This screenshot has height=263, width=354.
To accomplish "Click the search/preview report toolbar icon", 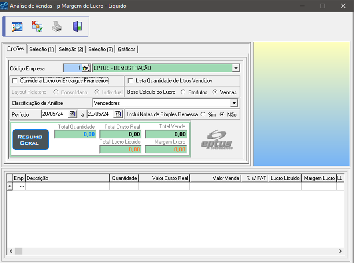I will pos(17,27).
